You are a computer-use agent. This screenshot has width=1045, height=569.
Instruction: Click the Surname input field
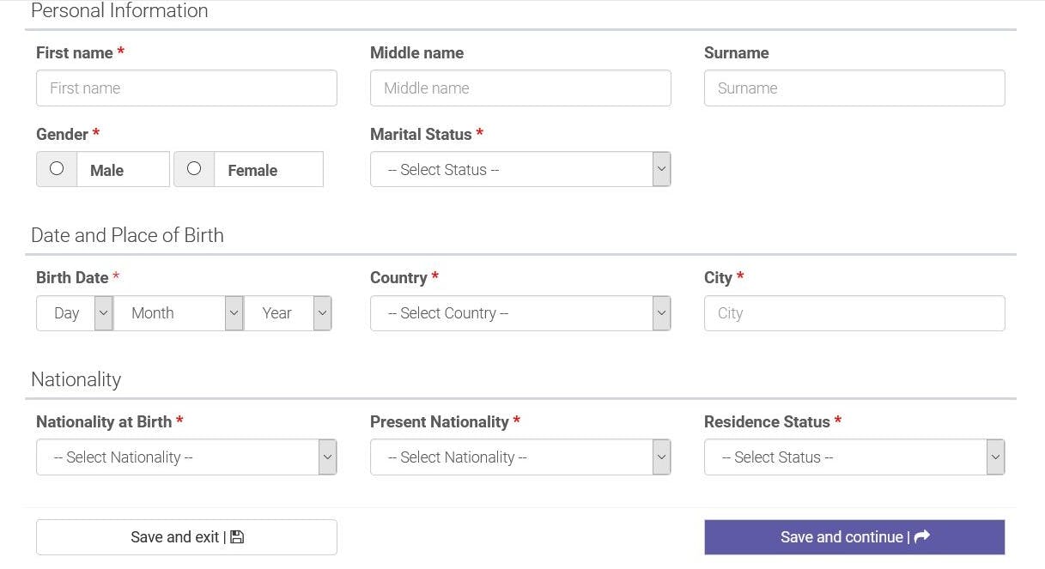[x=854, y=88]
